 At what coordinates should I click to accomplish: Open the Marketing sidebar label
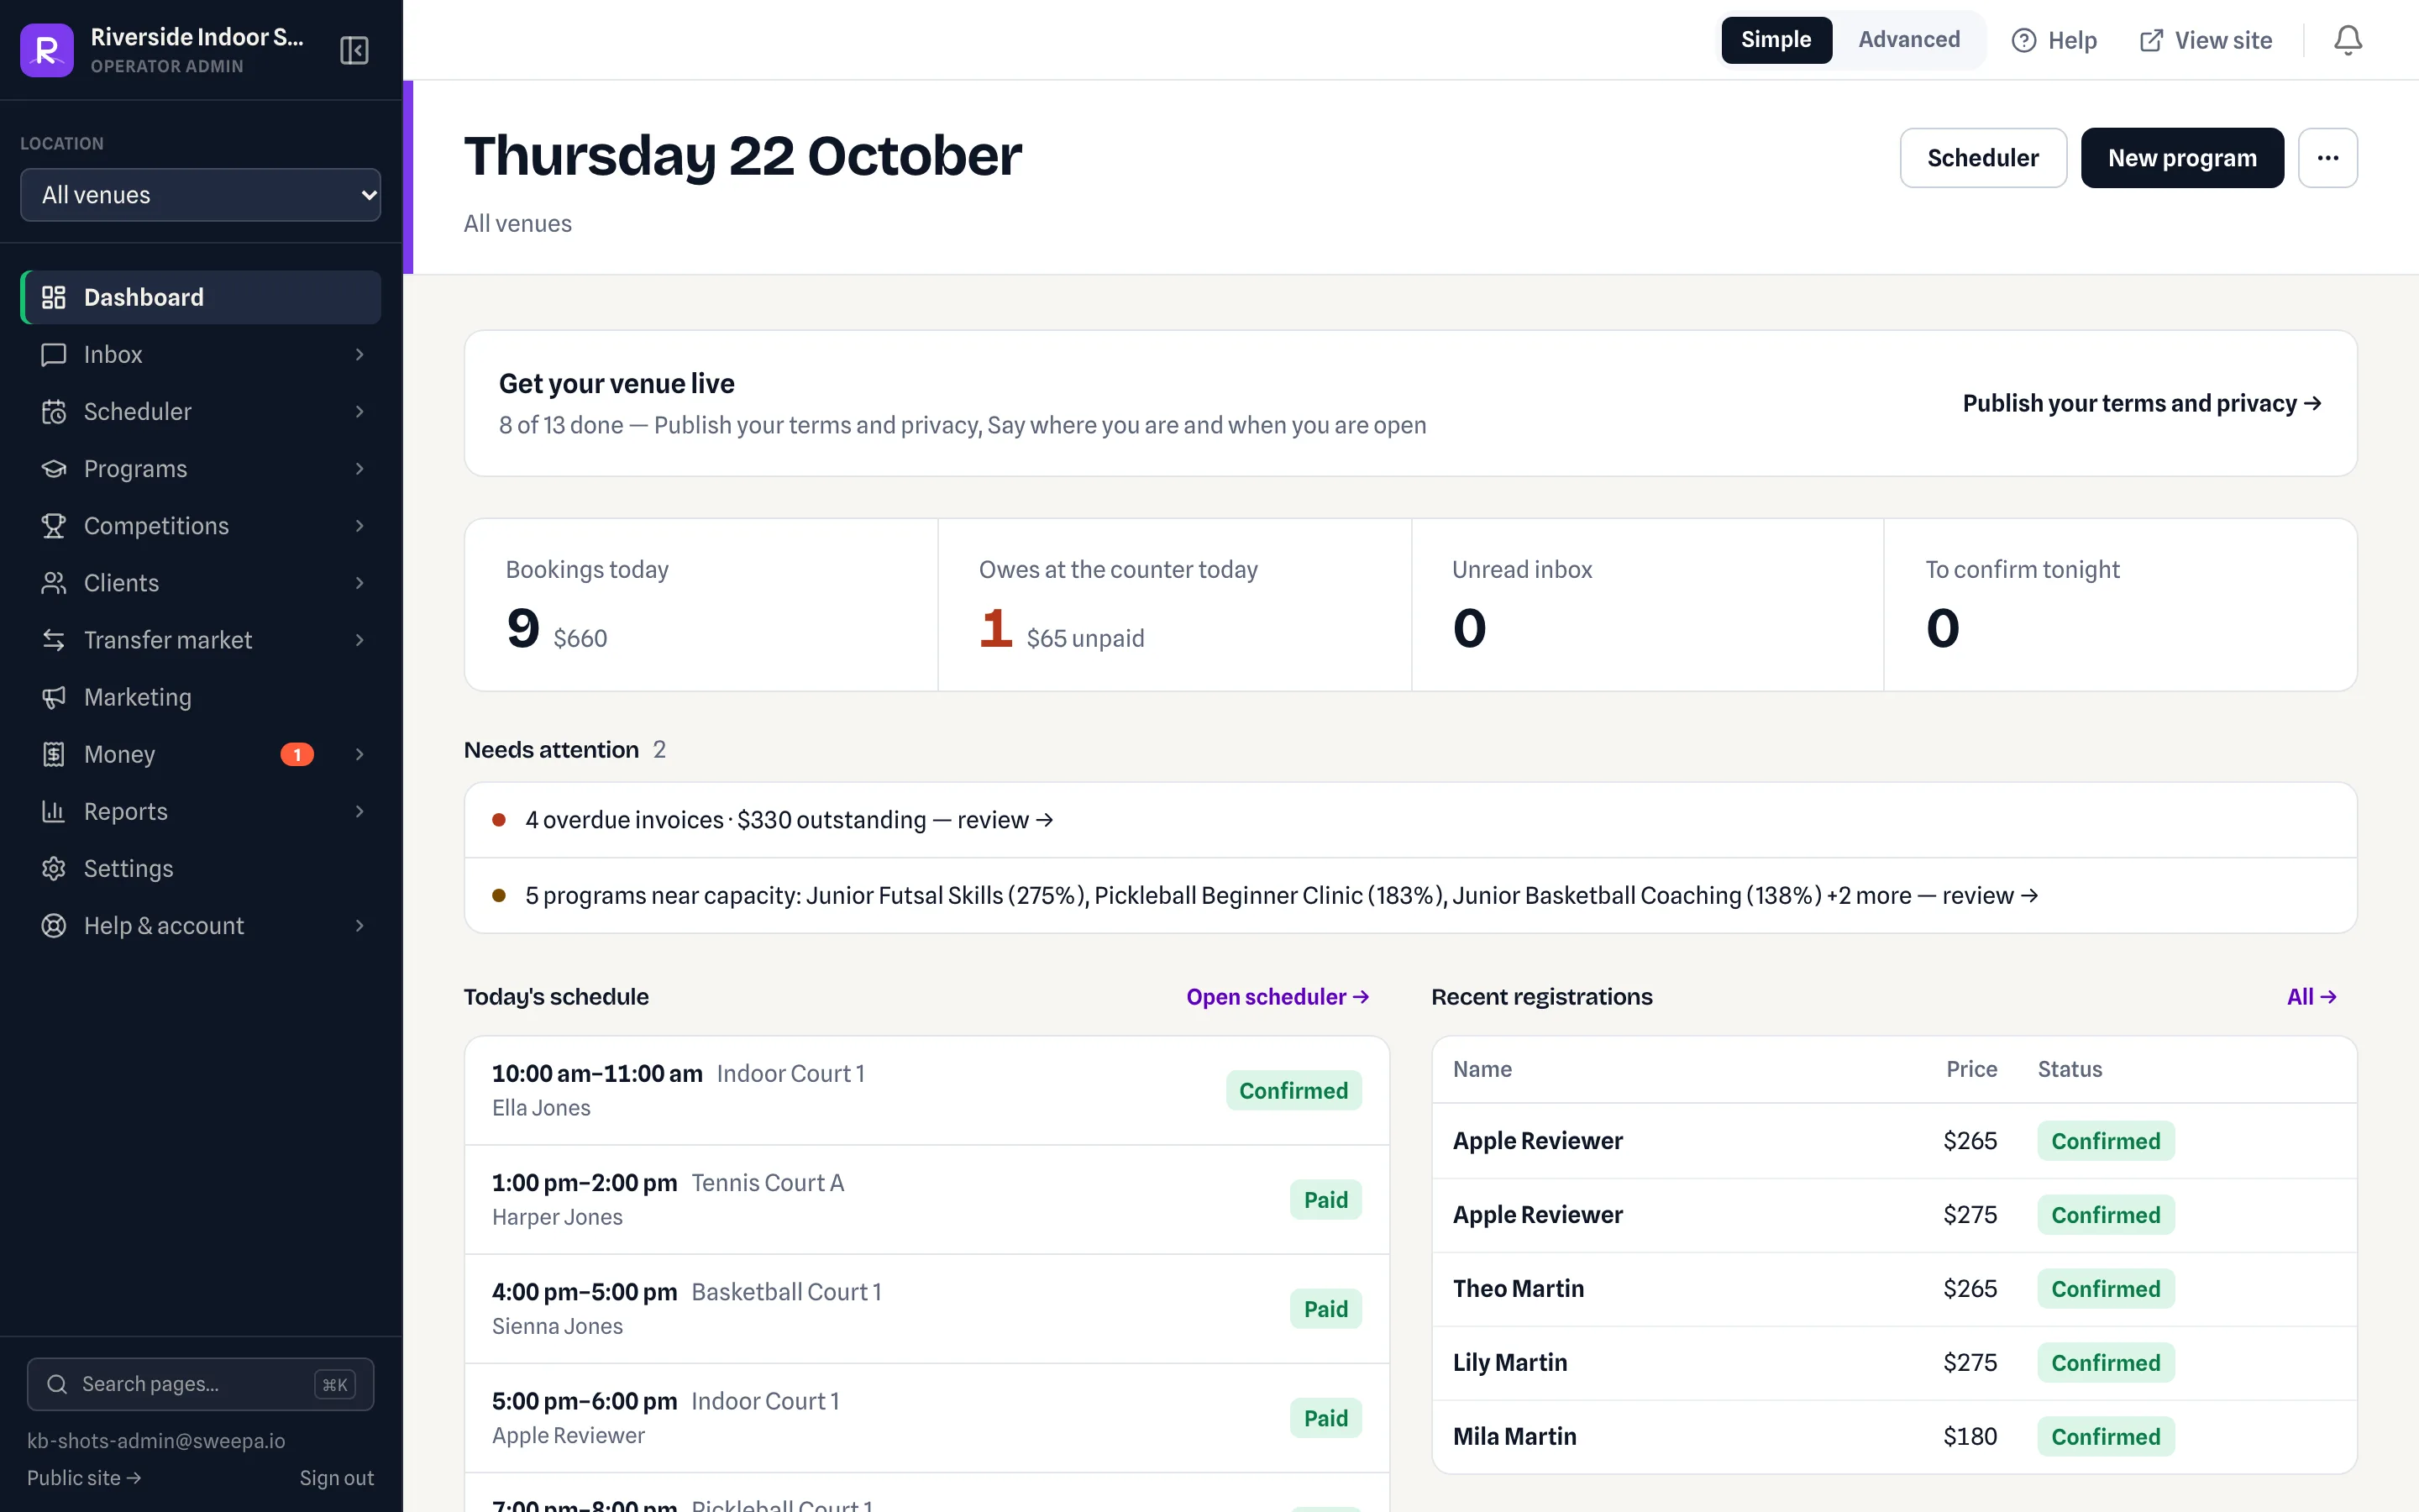tap(138, 697)
